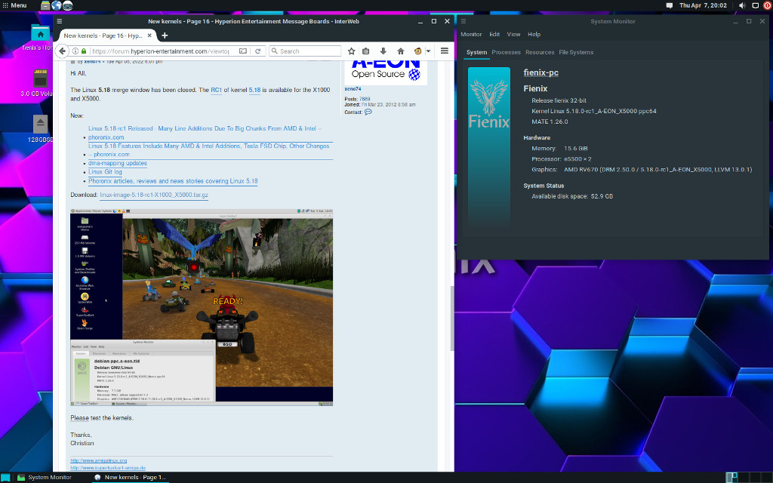Click the green padlock in address bar
Viewport: 773px width, 483px height.
84,51
